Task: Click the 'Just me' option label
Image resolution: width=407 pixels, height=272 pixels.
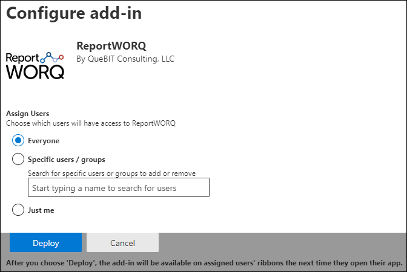Action: [x=42, y=210]
